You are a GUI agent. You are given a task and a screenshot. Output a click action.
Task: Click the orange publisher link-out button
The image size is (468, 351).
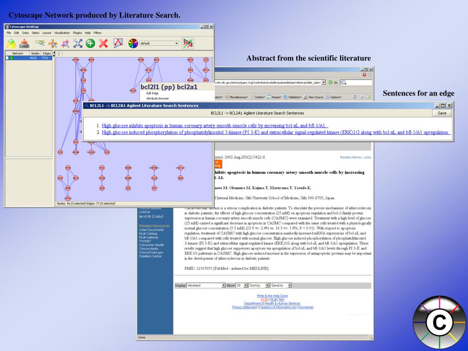coord(218,164)
